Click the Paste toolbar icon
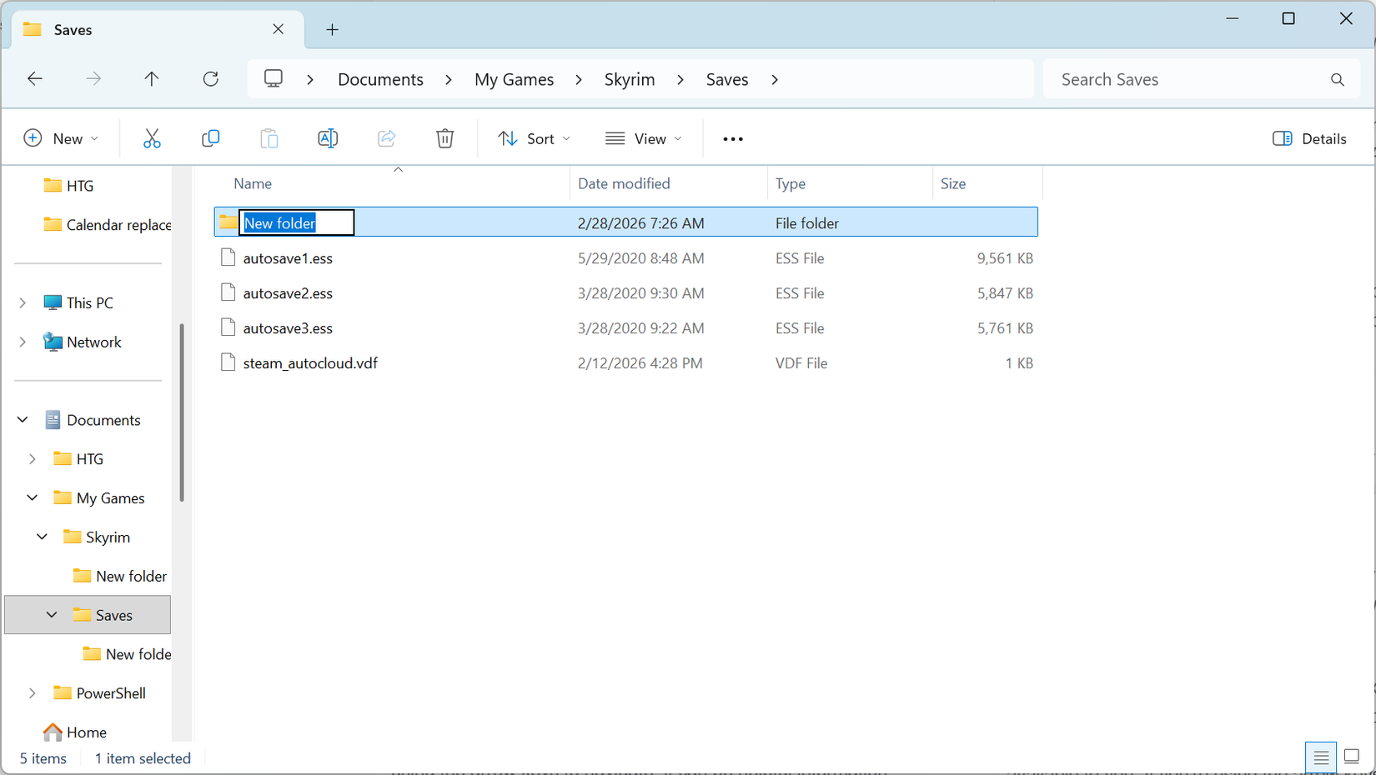Screen dimensions: 1376x775 pos(269,138)
